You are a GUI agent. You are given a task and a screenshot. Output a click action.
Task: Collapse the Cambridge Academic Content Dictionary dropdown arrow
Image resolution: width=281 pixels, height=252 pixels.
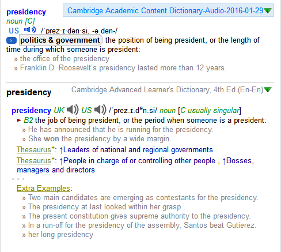[268, 10]
